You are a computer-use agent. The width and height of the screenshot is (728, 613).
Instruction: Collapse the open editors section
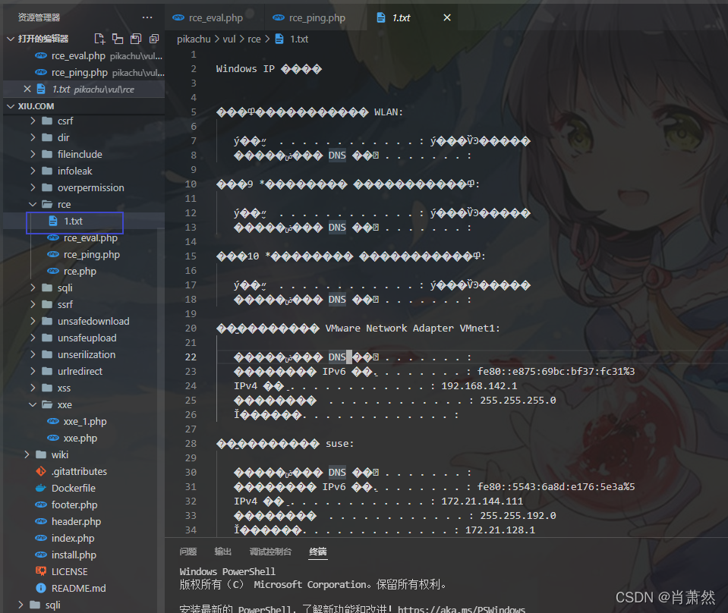tap(11, 39)
